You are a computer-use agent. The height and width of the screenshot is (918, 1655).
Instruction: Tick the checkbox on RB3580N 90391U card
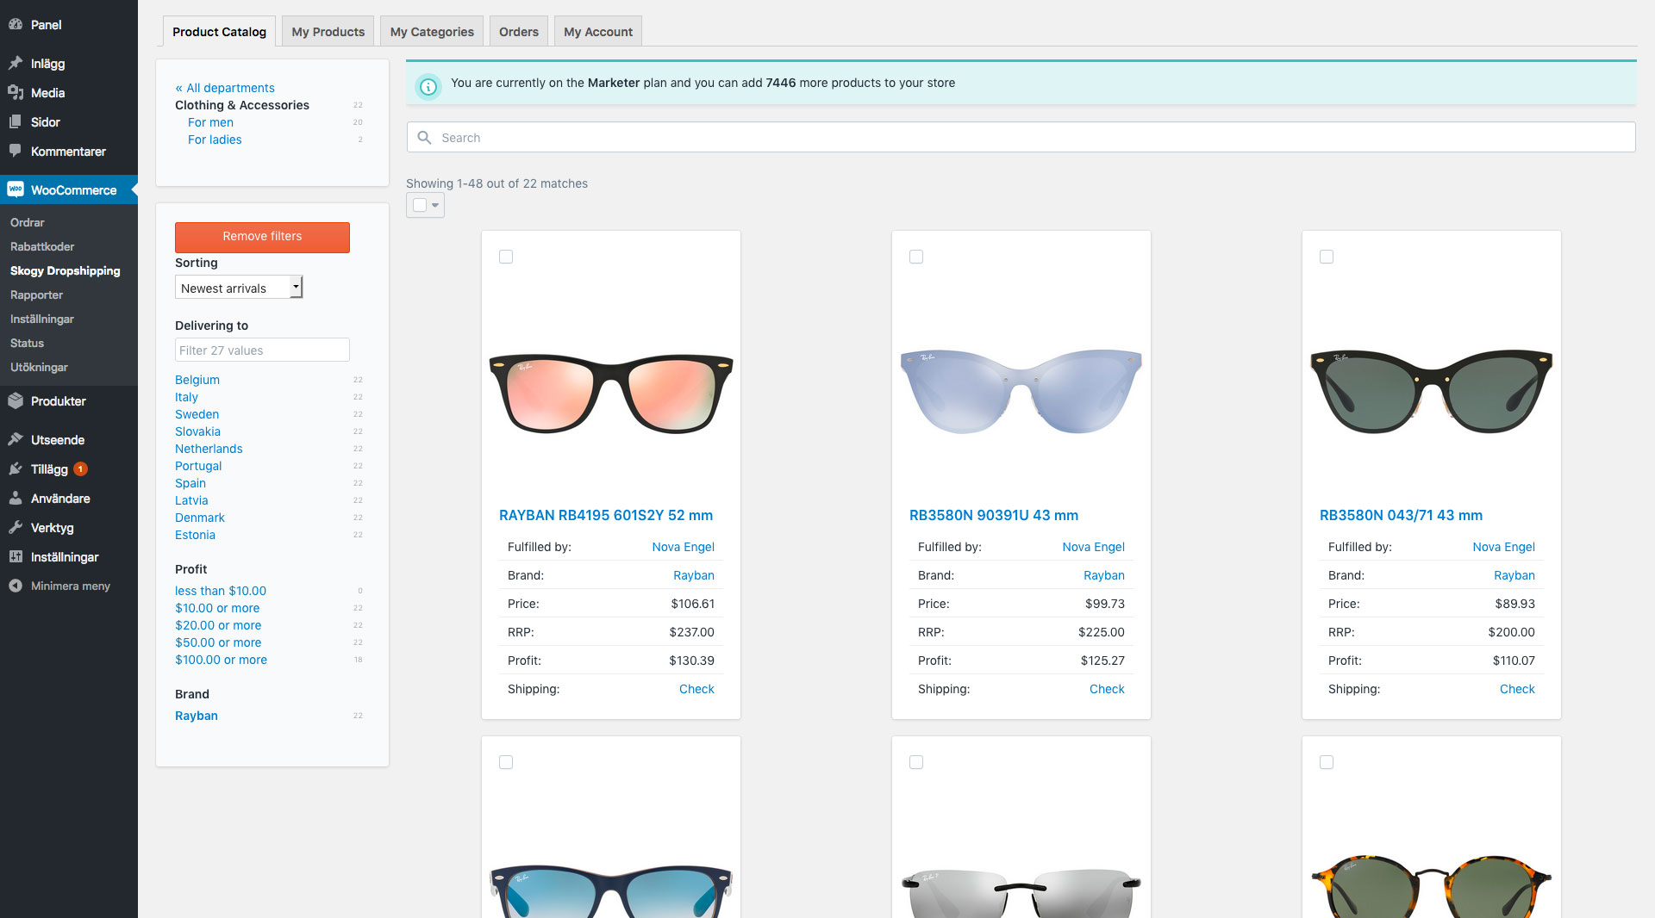click(x=916, y=257)
